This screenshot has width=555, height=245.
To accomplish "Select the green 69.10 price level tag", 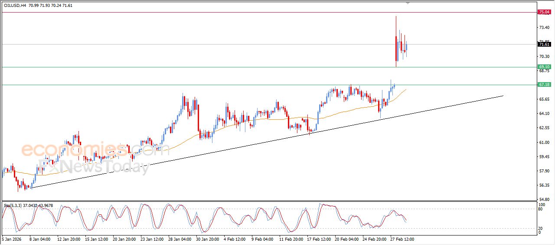I will click(x=544, y=67).
